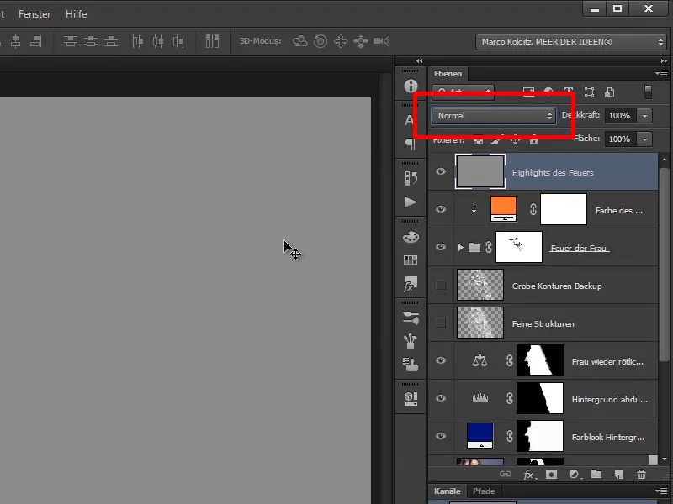Expand the Feuer der Frau group
673x504 pixels.
pos(460,247)
